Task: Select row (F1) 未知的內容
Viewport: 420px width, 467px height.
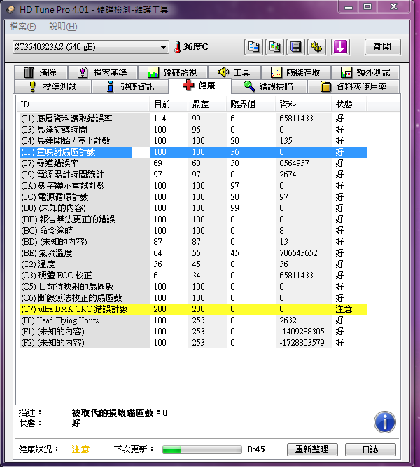Action: pyautogui.click(x=193, y=332)
